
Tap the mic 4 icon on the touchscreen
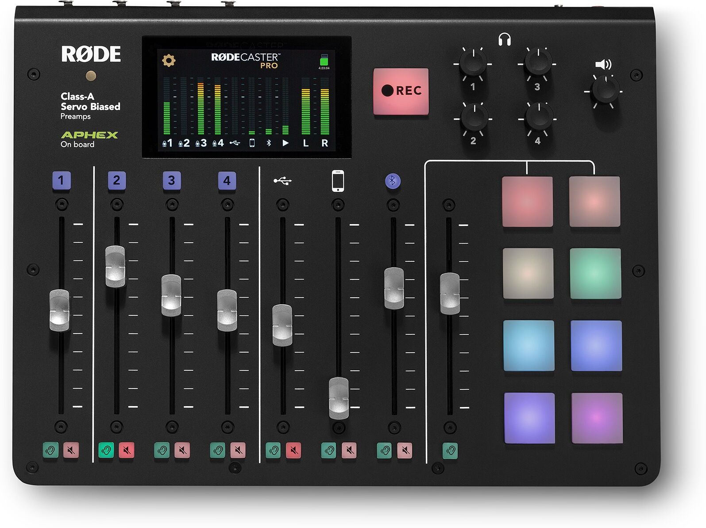(x=218, y=143)
